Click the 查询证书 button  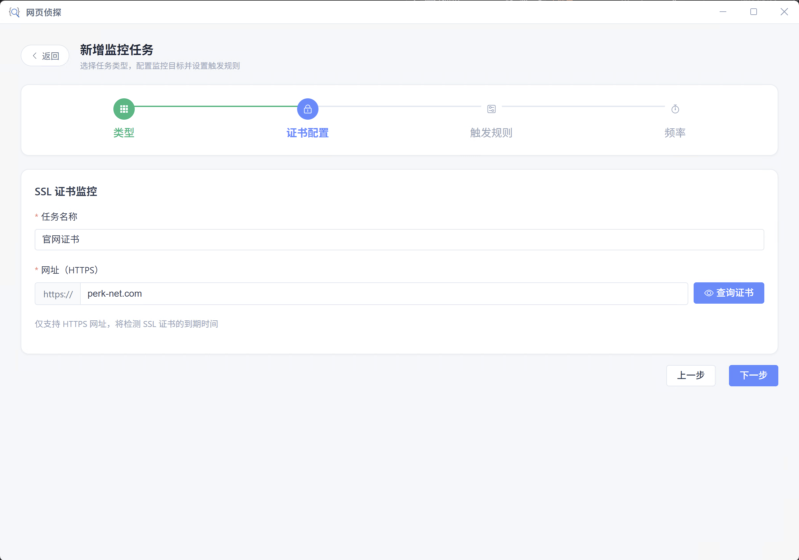coord(729,293)
